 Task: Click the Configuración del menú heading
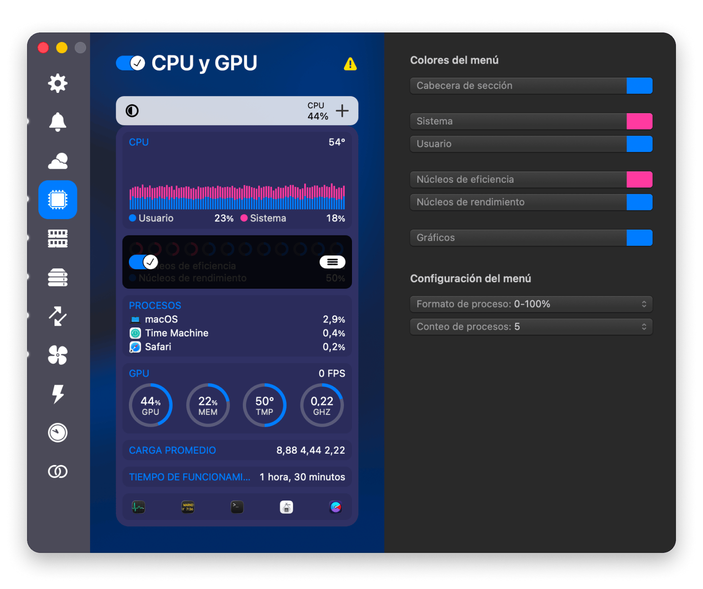tap(470, 279)
